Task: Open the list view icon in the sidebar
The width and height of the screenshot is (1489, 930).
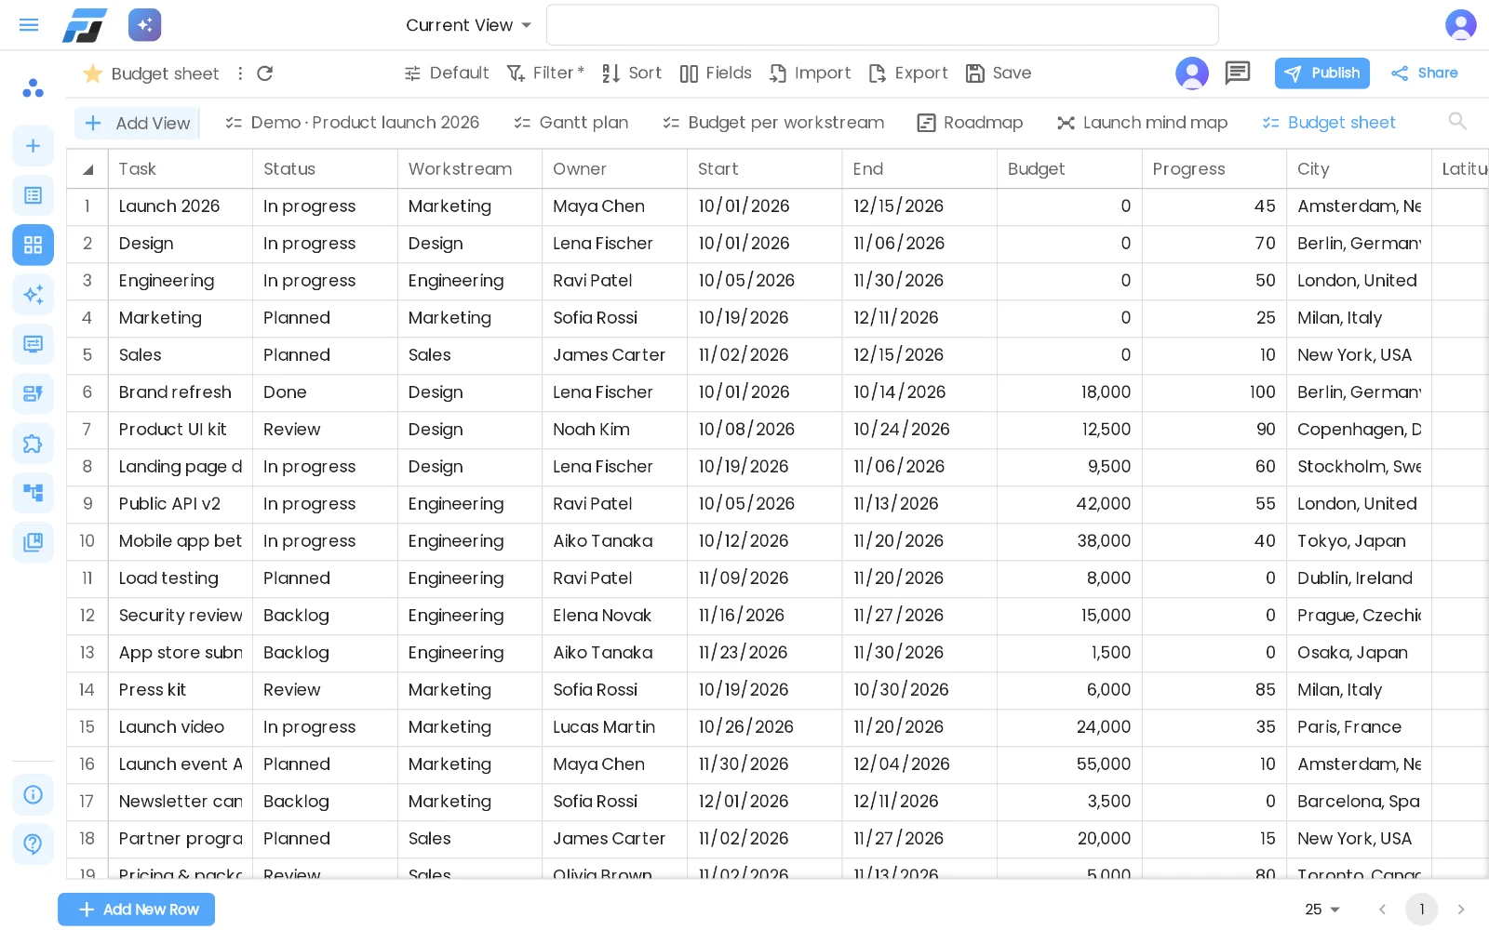Action: [x=33, y=195]
